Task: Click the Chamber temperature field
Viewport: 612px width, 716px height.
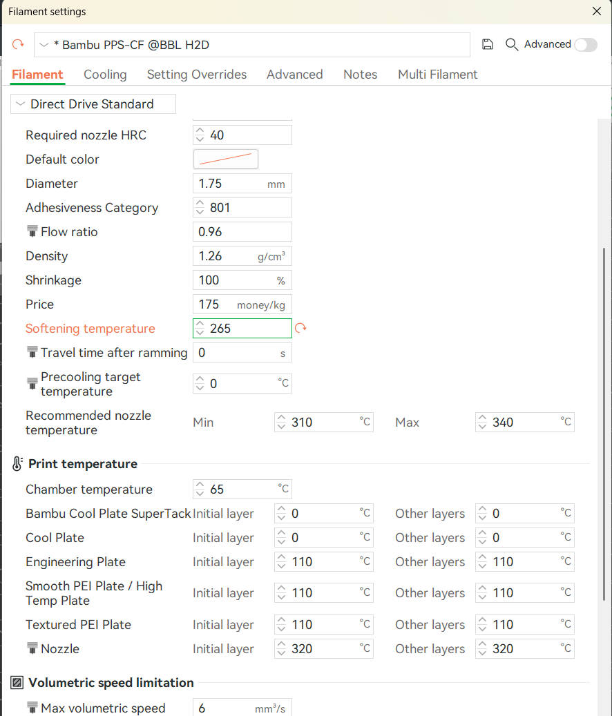Action: point(242,490)
